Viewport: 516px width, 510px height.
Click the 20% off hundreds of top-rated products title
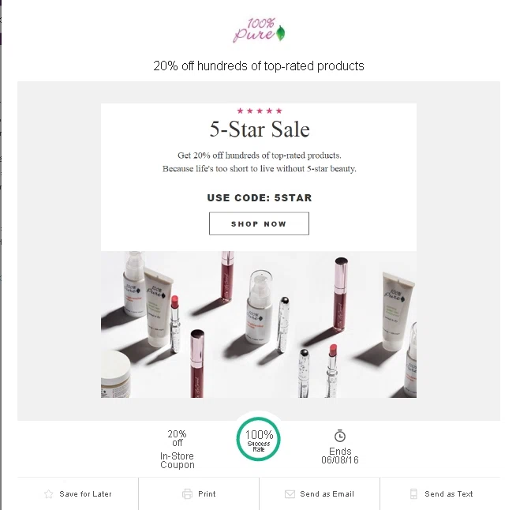[x=259, y=66]
